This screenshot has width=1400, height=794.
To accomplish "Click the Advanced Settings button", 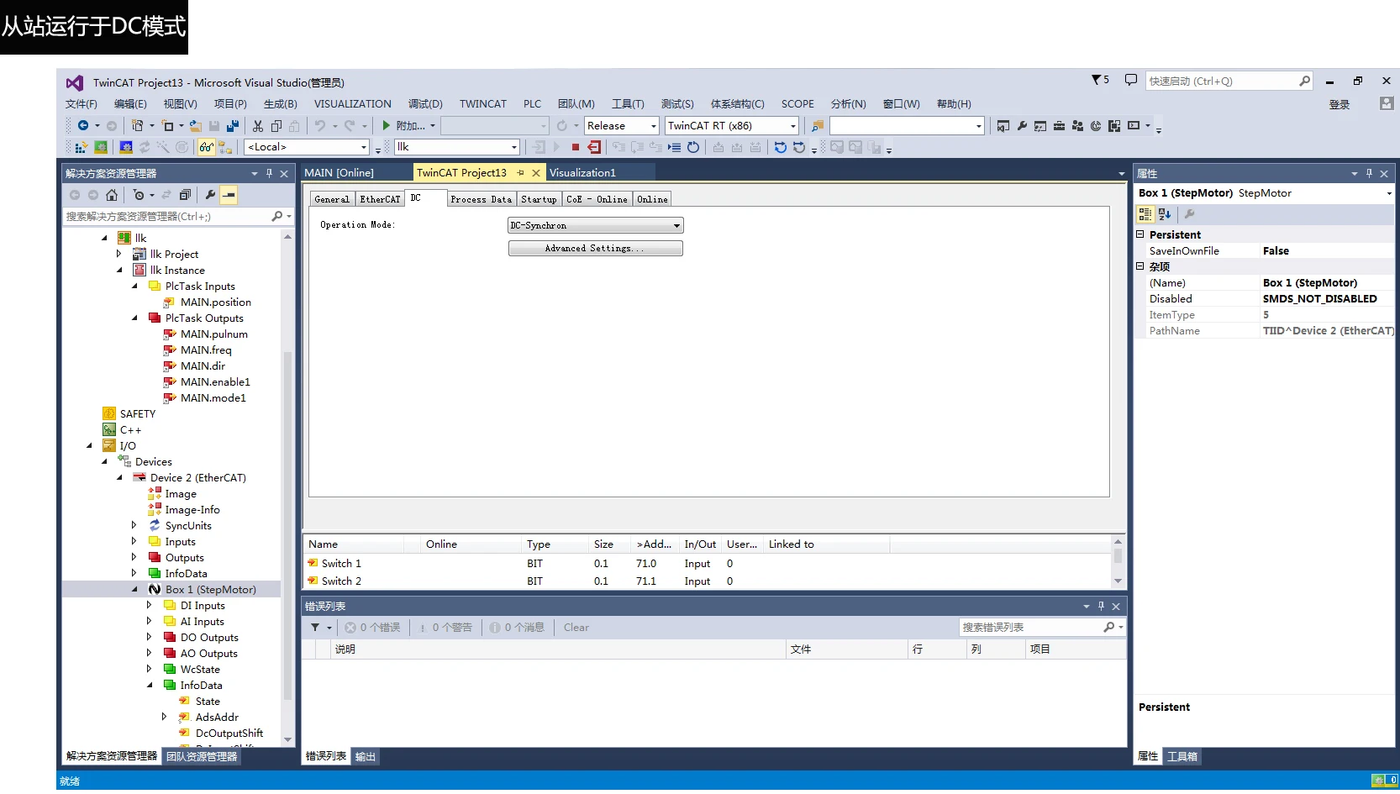I will pyautogui.click(x=595, y=249).
